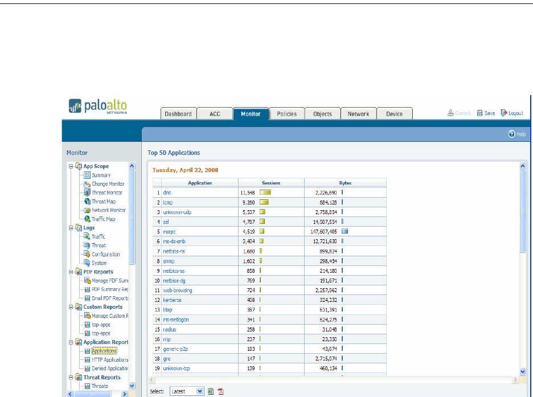Image resolution: width=533 pixels, height=397 pixels.
Task: Open the Device tab
Action: click(x=394, y=114)
